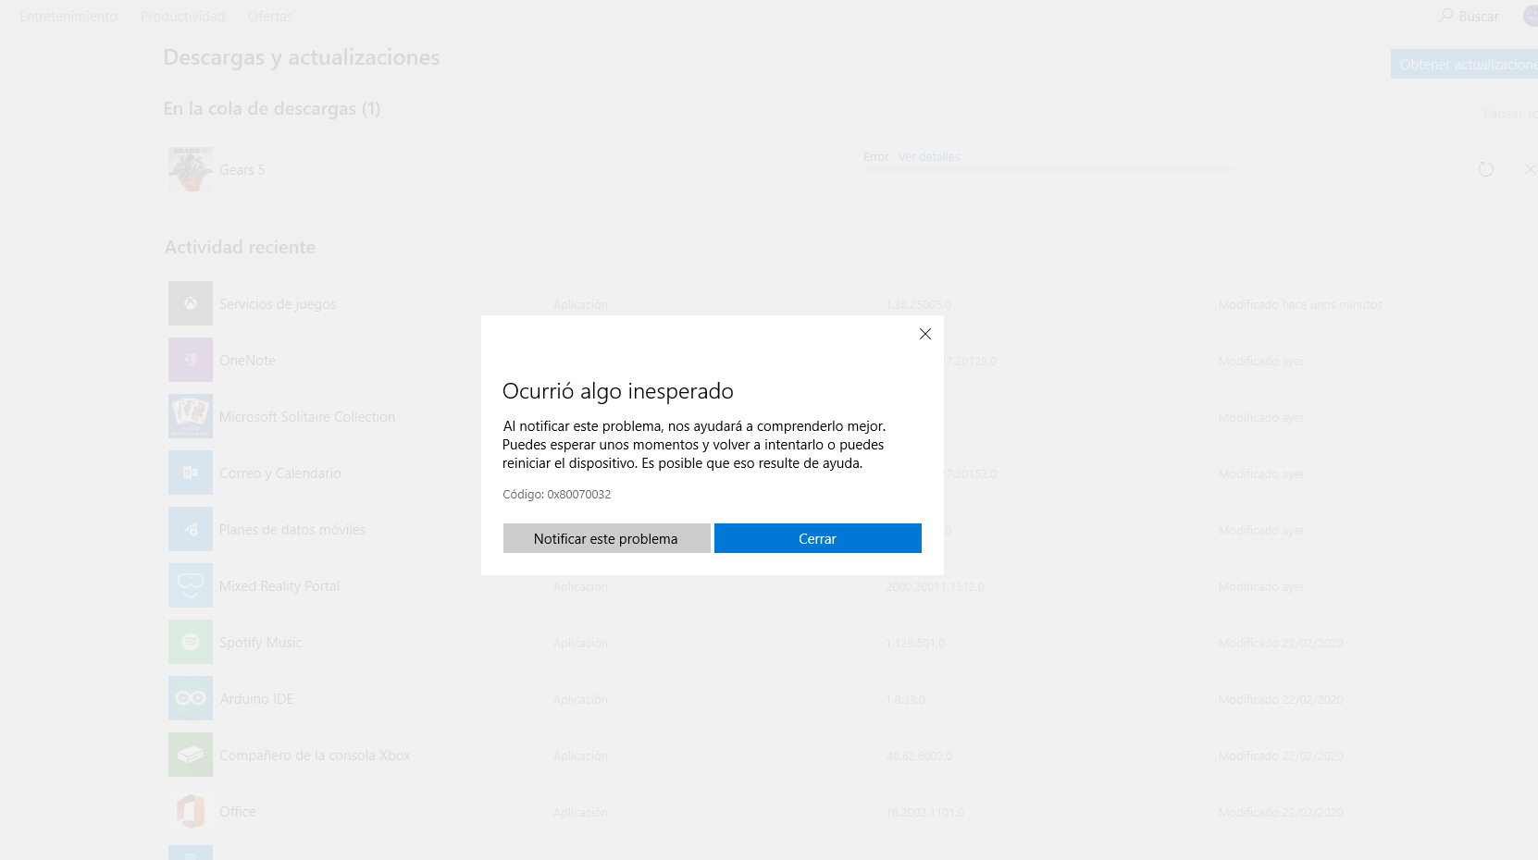Open Mixed Reality Portal icon

pos(191,585)
